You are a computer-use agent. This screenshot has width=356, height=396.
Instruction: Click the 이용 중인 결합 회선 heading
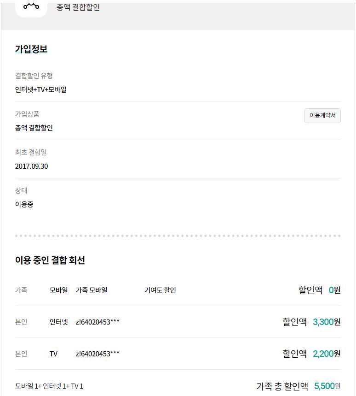tap(50, 260)
